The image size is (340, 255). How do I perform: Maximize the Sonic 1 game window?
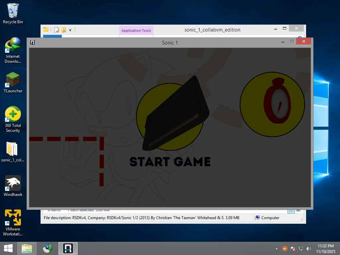click(292, 42)
